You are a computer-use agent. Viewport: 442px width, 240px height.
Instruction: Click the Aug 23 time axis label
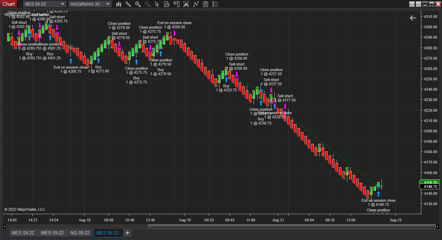point(396,220)
